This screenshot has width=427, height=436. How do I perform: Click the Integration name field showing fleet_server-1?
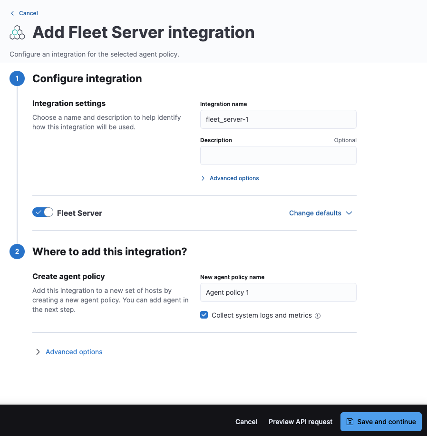coord(278,119)
